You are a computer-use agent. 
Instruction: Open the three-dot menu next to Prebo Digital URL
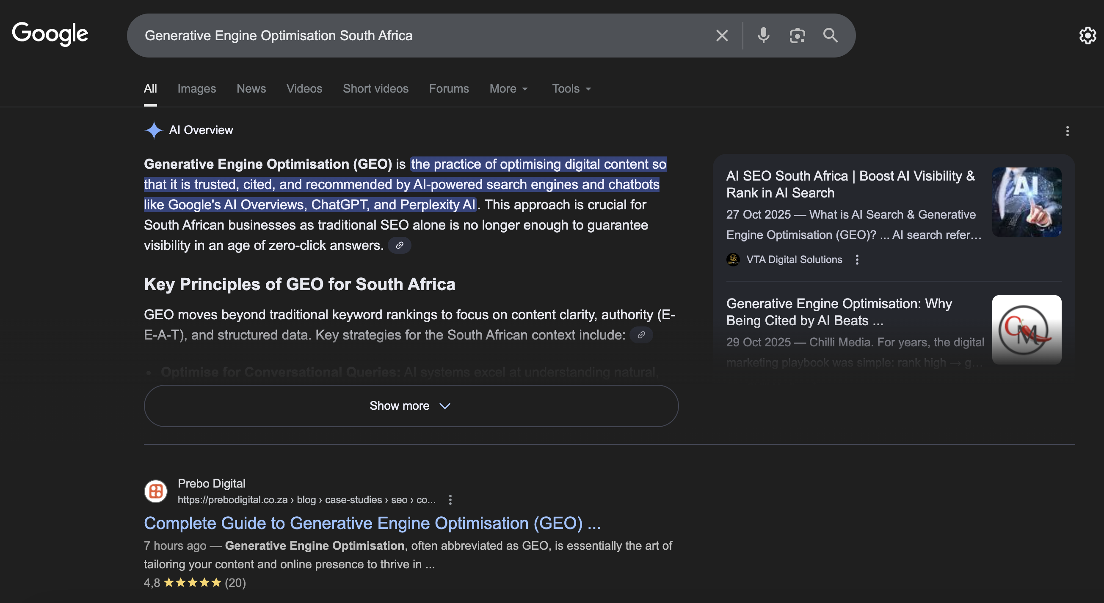[450, 499]
